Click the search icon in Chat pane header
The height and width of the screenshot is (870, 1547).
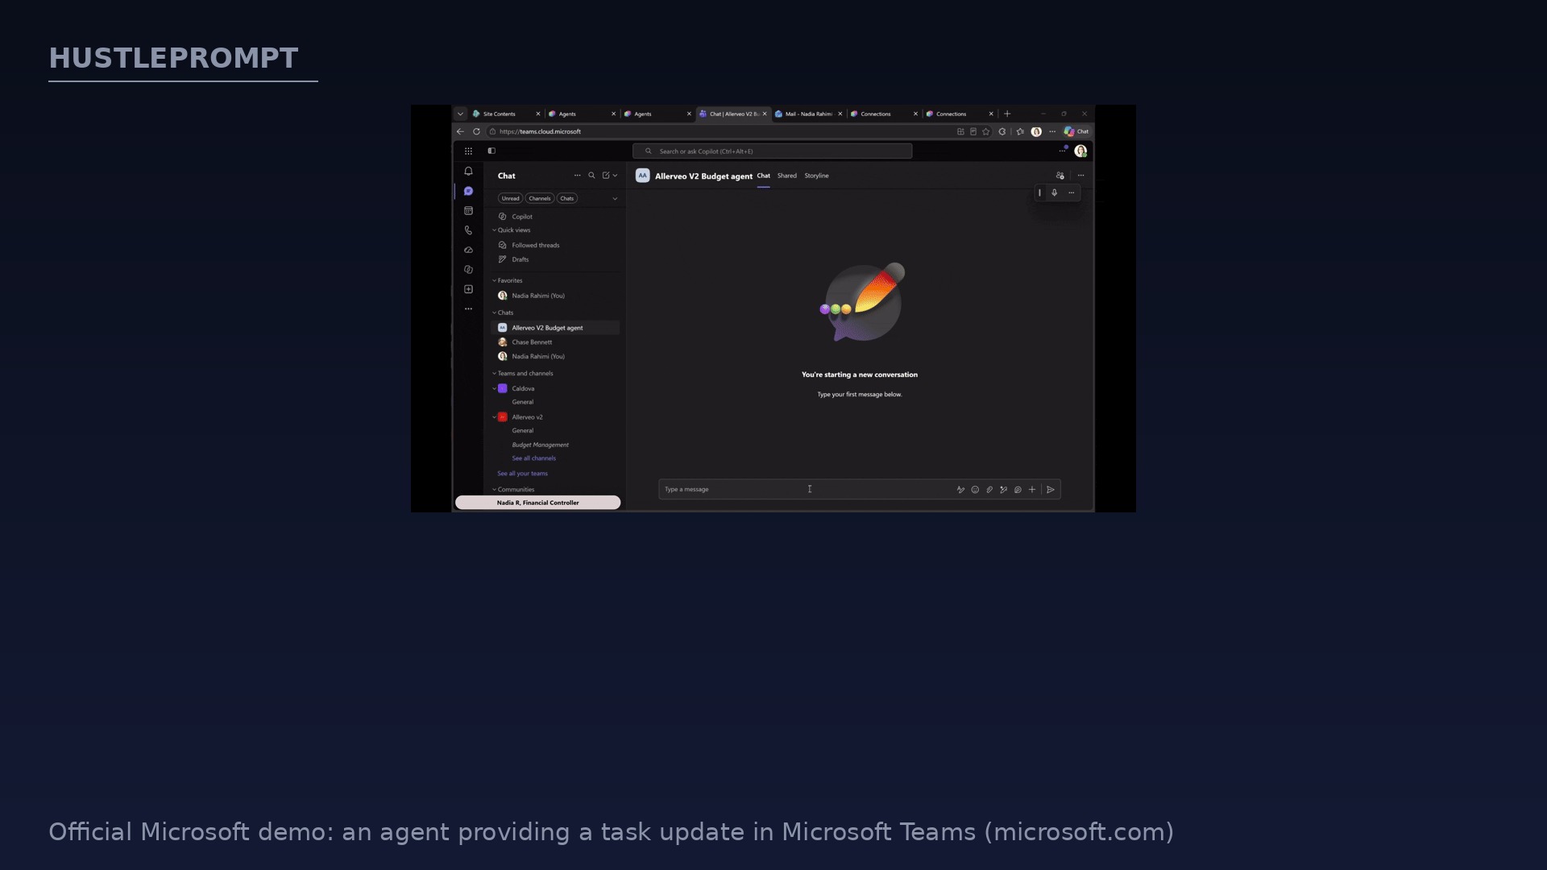tap(591, 176)
